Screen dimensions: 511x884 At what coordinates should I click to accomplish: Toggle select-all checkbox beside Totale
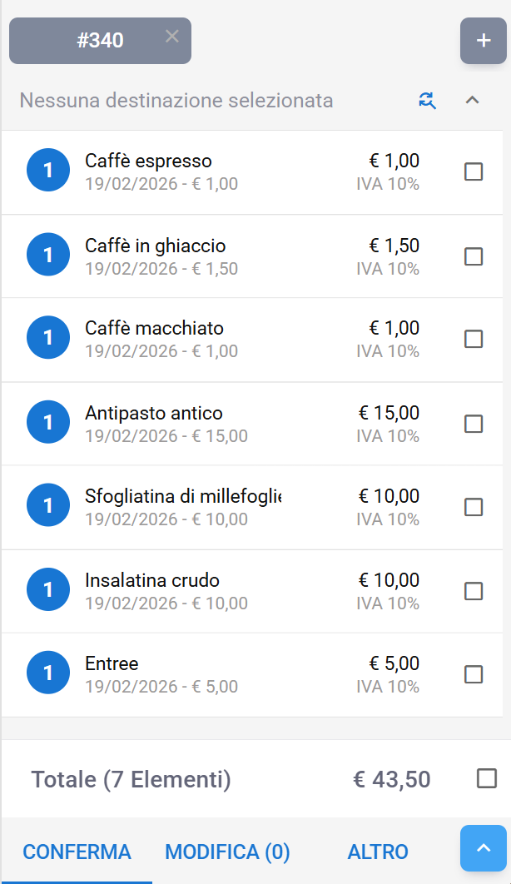[487, 779]
